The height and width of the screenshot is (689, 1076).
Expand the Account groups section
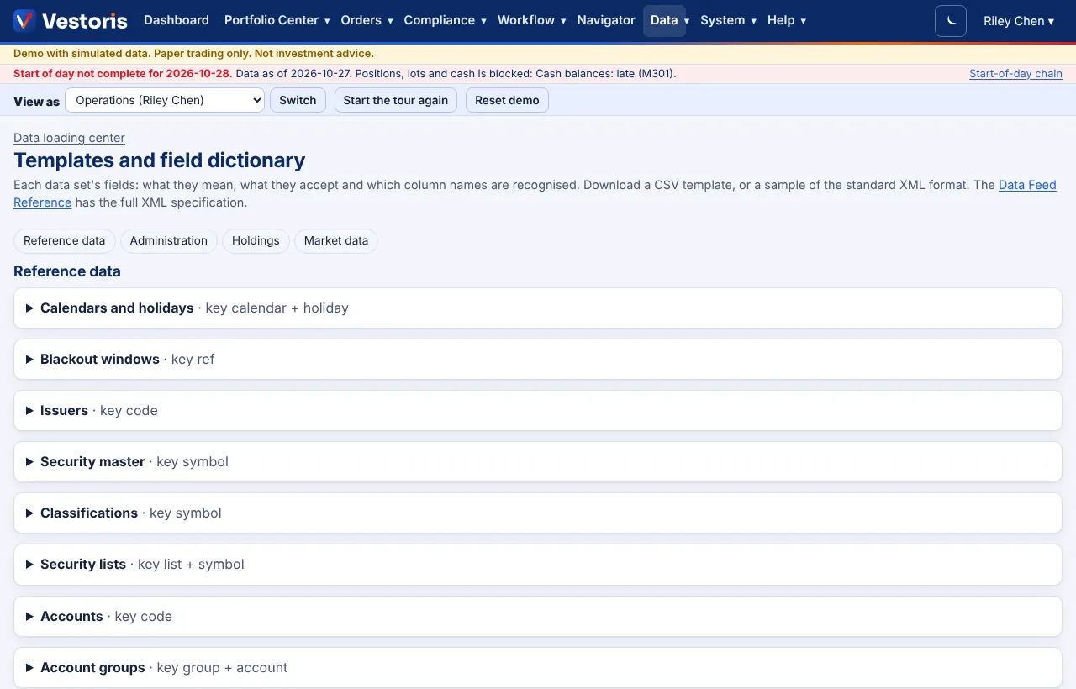point(538,668)
